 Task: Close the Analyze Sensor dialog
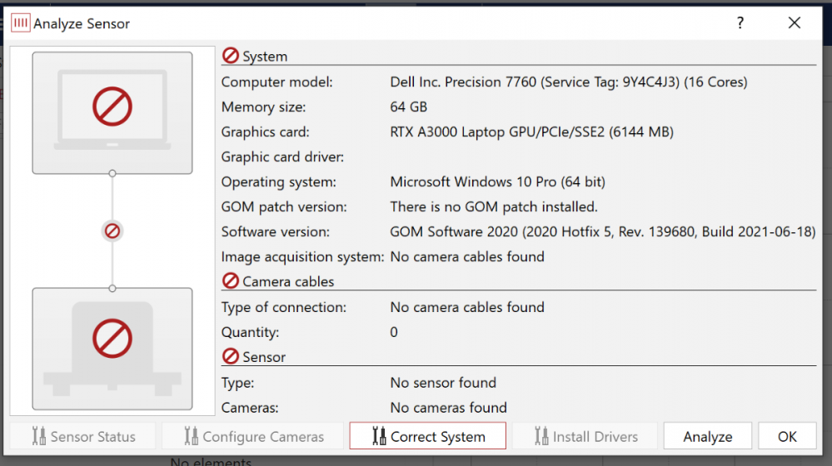click(795, 23)
